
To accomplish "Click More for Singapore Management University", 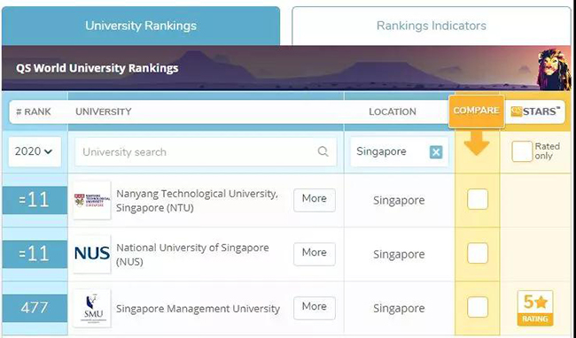I will point(314,308).
